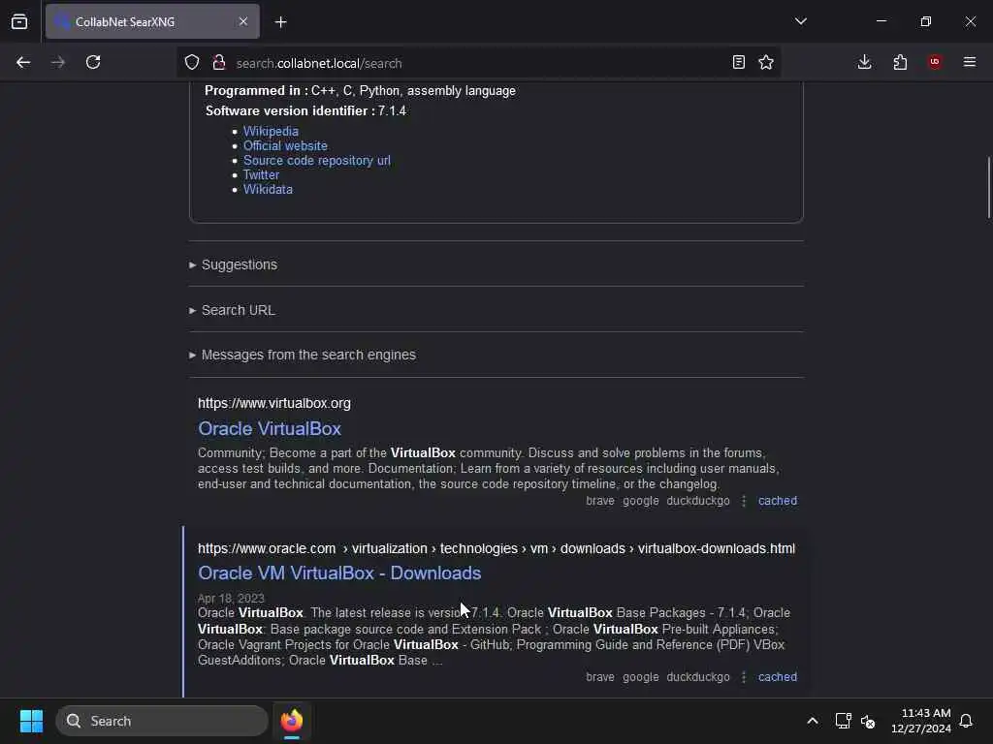The width and height of the screenshot is (993, 744).
Task: Click brave engine label on virtualbox.org result
Action: (x=599, y=501)
